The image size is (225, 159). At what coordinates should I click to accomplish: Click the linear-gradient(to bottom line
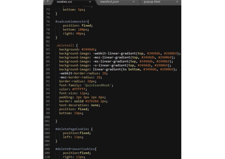118,70
